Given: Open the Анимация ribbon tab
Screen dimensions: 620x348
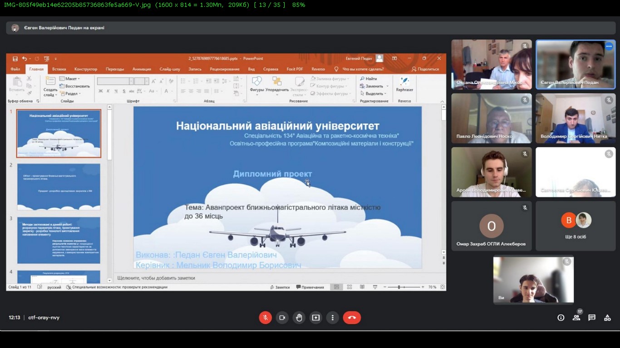Looking at the screenshot, I should (142, 69).
